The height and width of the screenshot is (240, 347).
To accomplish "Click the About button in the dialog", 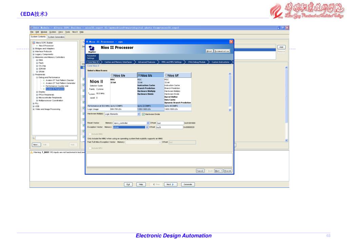I will click(x=209, y=51).
